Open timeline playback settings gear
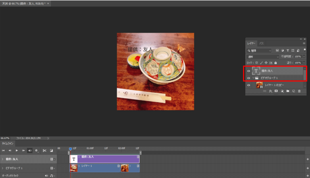 point(37,151)
